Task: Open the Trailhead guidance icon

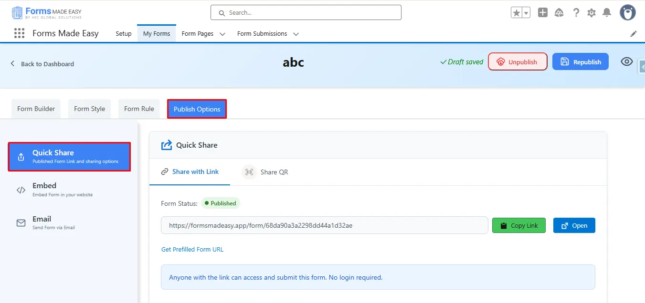Action: click(559, 13)
